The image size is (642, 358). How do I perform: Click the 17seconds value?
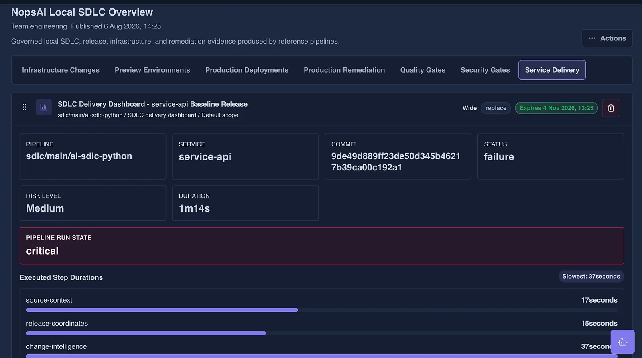[599, 300]
